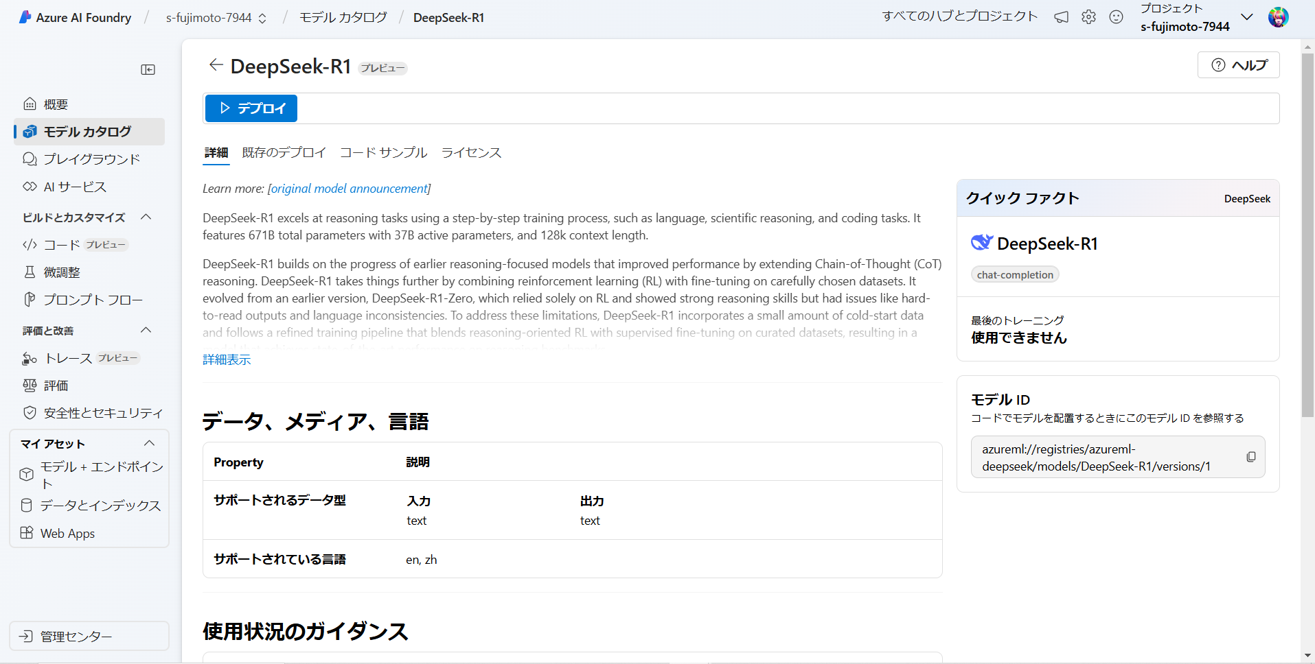The height and width of the screenshot is (664, 1315).
Task: Select モデル カタログ in the sidebar
Action: [x=89, y=132]
